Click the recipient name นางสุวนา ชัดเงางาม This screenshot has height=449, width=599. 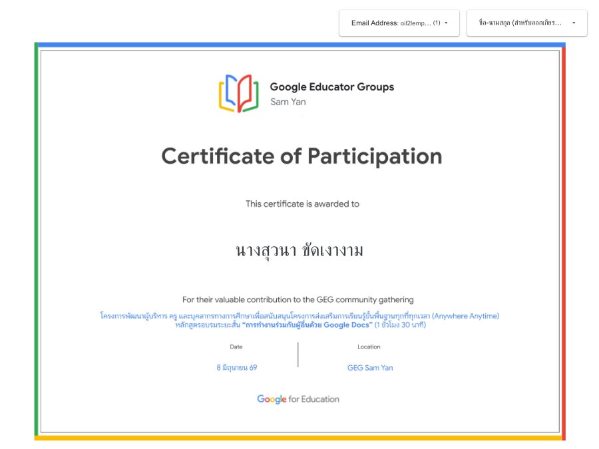(299, 251)
